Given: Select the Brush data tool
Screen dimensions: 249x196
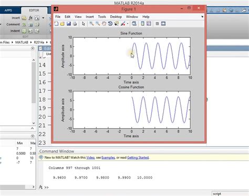Looking at the screenshot, I should (123, 24).
